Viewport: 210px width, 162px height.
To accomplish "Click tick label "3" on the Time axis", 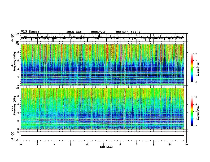I will pyautogui.click(x=71, y=145).
